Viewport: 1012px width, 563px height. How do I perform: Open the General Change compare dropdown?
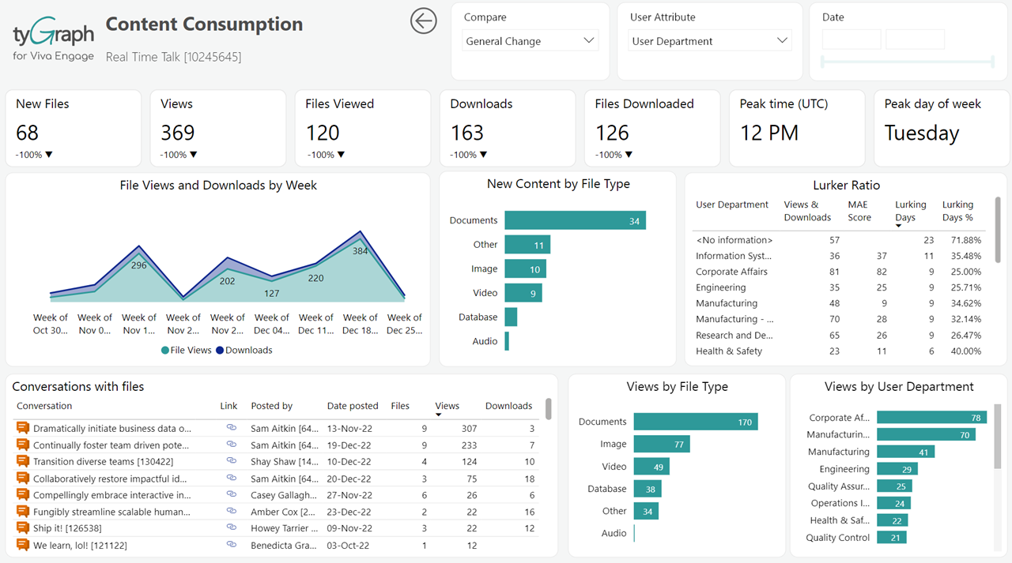click(530, 39)
